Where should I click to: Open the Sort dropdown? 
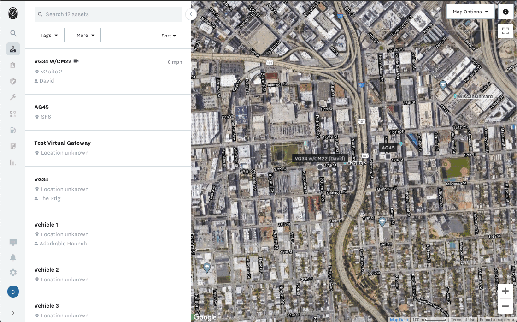pyautogui.click(x=169, y=36)
